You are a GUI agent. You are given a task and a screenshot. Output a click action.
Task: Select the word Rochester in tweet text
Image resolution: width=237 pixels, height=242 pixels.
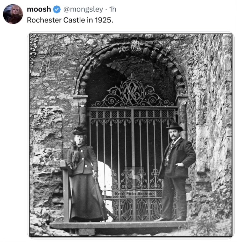point(44,20)
